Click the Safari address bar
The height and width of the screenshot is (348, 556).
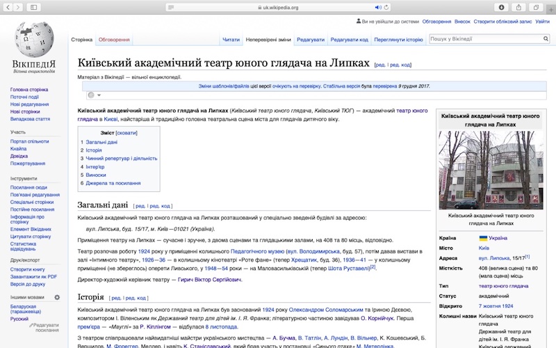point(278,8)
